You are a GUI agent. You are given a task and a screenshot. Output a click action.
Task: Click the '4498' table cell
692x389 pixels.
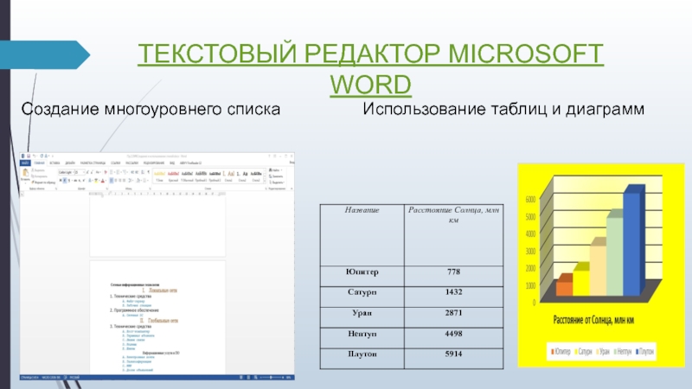point(453,338)
